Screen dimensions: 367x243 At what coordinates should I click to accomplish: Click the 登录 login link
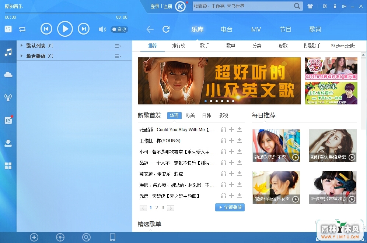tap(155, 7)
